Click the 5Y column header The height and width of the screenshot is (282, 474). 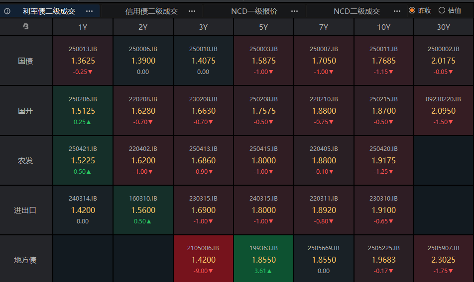(x=263, y=27)
